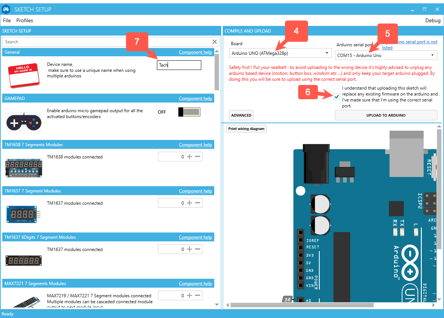Viewport: 444px width, 318px height.
Task: Click the Device name input field
Action: pyautogui.click(x=179, y=65)
